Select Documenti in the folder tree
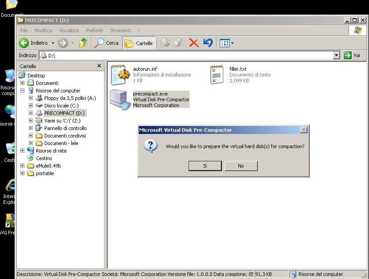The image size is (369, 279). [x=47, y=83]
